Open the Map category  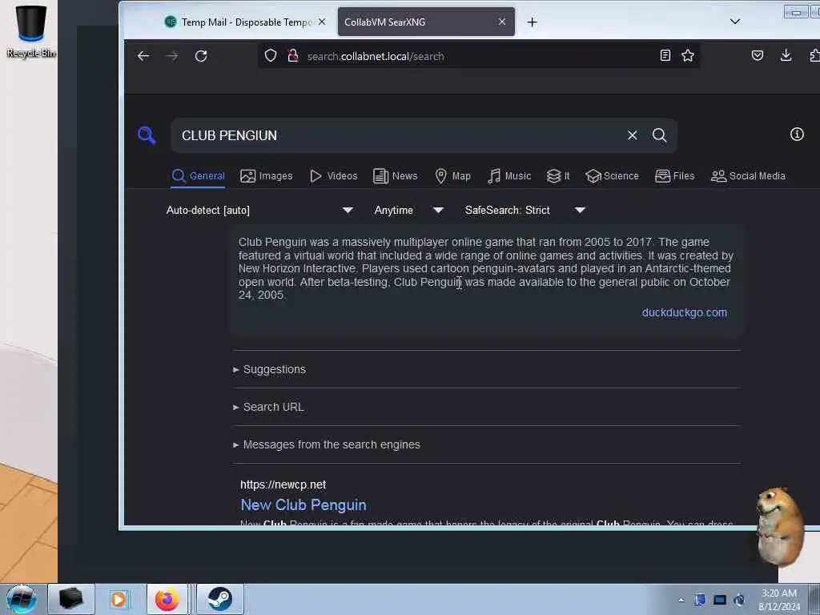tap(453, 176)
